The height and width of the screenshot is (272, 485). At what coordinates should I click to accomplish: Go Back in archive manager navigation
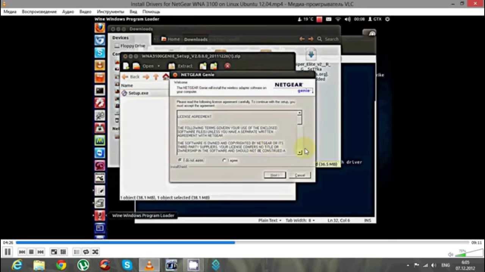[131, 77]
